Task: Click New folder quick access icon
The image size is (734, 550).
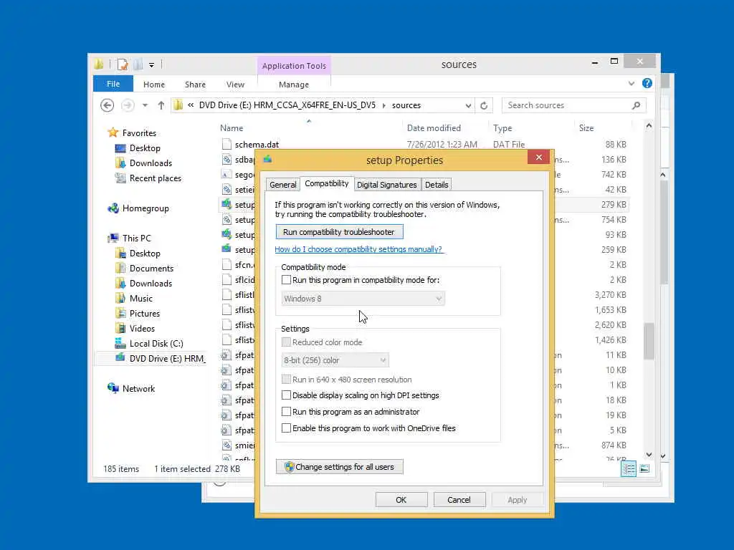Action: [138, 64]
